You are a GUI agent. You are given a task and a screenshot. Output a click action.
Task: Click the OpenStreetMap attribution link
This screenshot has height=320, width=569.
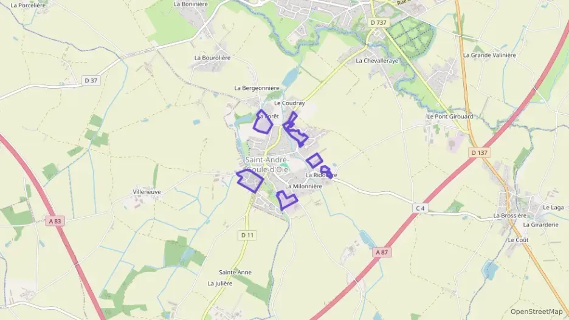pos(536,311)
